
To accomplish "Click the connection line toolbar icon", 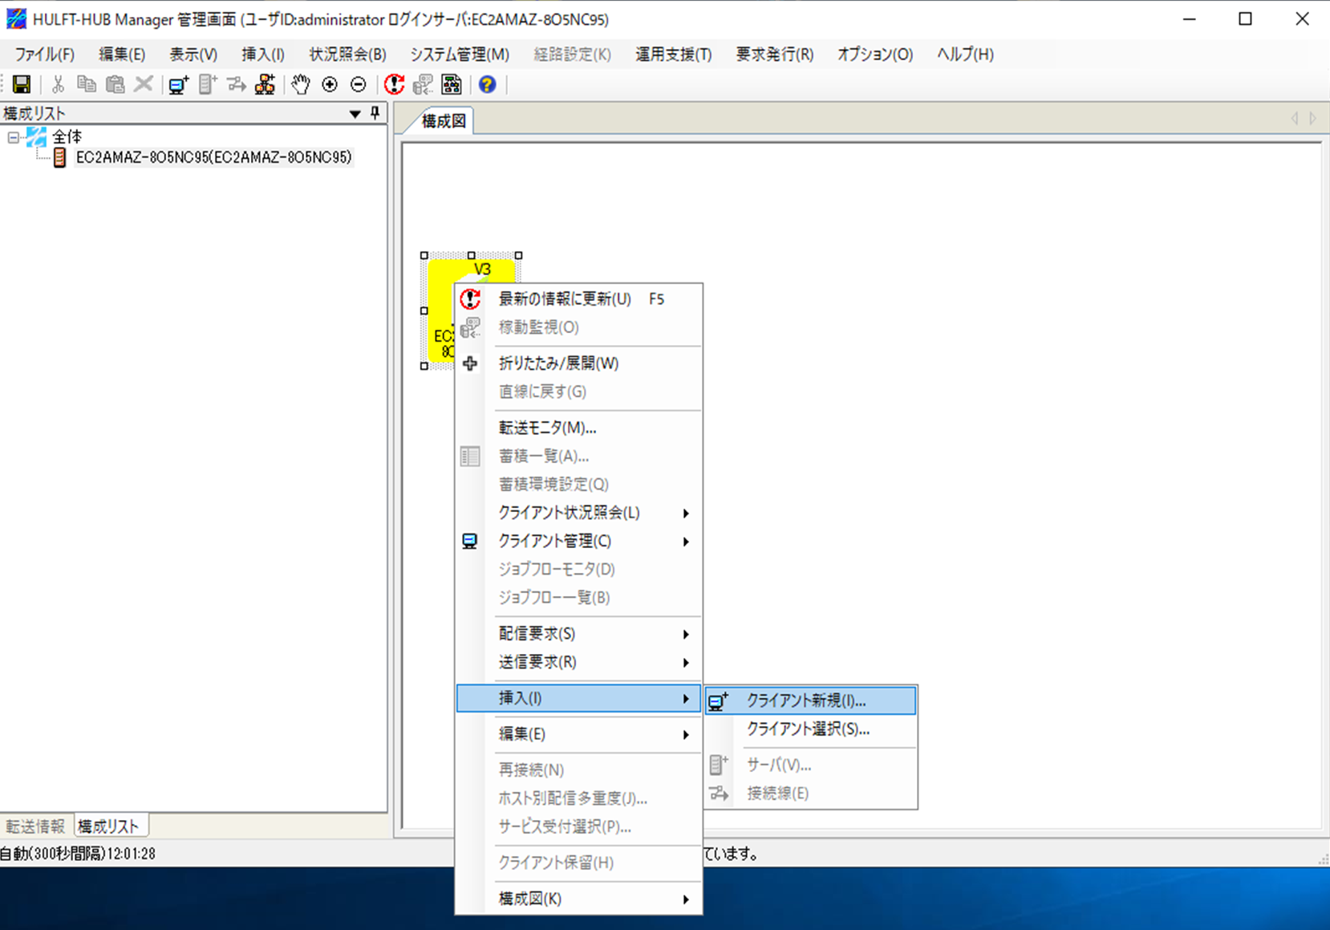I will [237, 84].
